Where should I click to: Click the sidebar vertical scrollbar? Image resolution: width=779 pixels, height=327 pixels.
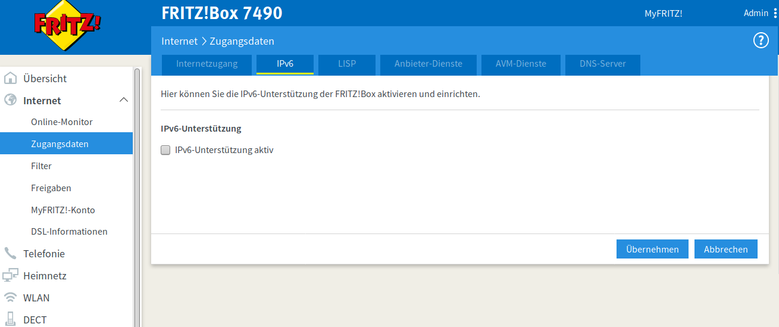(137, 197)
